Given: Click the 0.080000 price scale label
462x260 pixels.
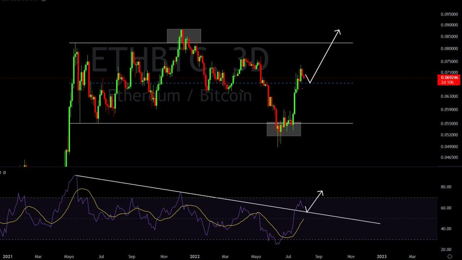Looking at the screenshot, I should coord(449,49).
